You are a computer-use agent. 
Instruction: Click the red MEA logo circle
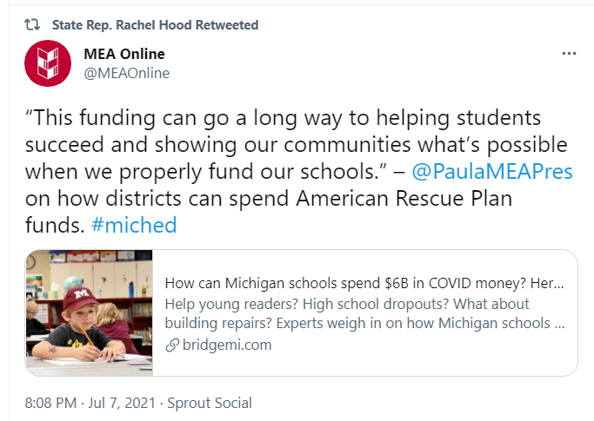pyautogui.click(x=48, y=63)
